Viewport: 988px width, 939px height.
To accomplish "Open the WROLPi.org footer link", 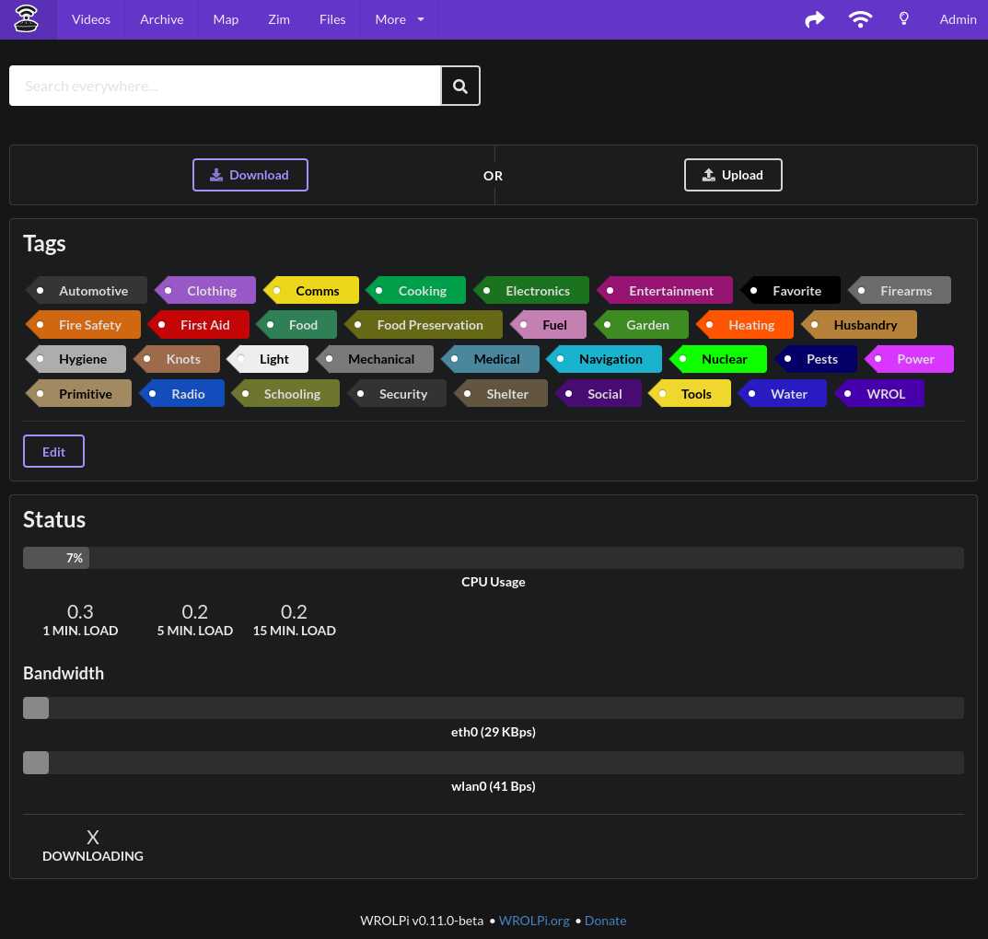I will click(534, 921).
